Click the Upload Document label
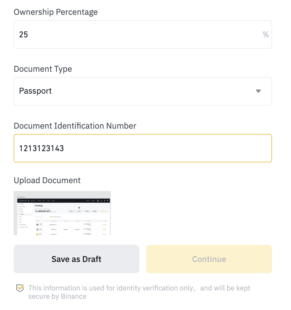The width and height of the screenshot is (291, 310). (47, 180)
